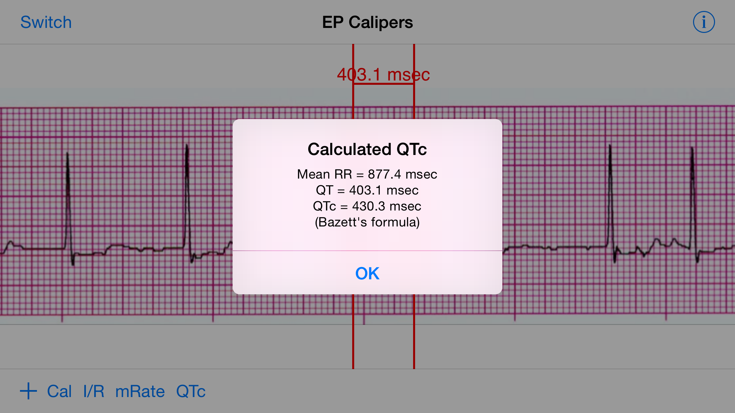Choose the I/R toolbar option
The height and width of the screenshot is (413, 735).
pos(94,391)
